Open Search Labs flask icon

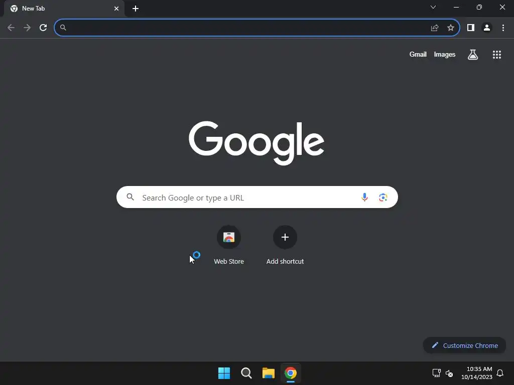pyautogui.click(x=473, y=55)
